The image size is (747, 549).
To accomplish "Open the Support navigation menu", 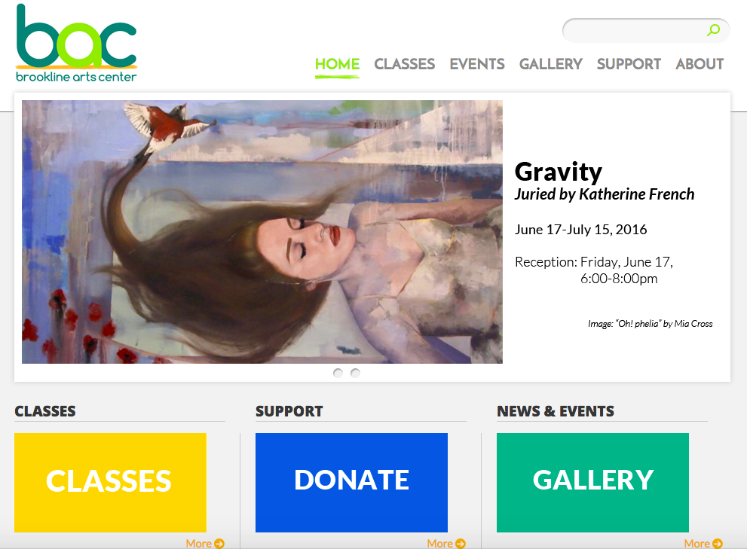I will point(629,64).
